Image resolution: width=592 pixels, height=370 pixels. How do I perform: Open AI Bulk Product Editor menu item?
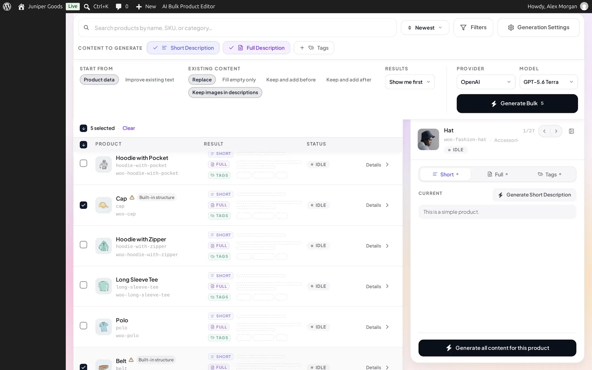189,6
